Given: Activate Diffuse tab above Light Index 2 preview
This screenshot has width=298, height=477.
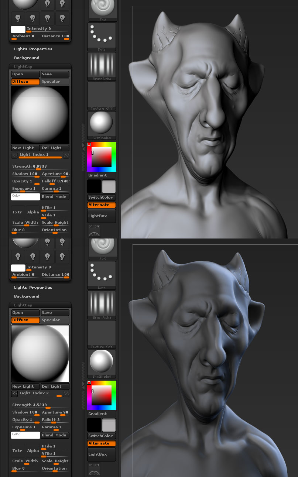Looking at the screenshot, I should click(25, 320).
